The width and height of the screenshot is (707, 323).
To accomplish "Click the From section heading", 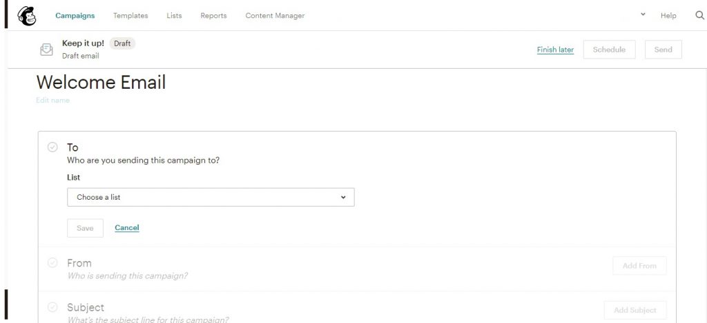I will pyautogui.click(x=79, y=263).
